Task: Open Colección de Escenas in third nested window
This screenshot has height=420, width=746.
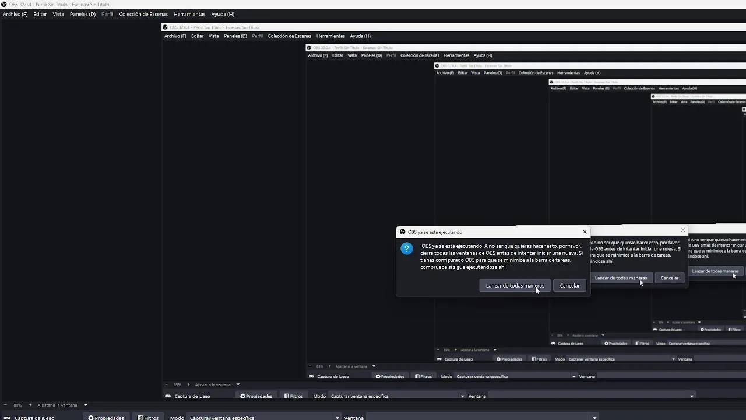Action: [536, 73]
